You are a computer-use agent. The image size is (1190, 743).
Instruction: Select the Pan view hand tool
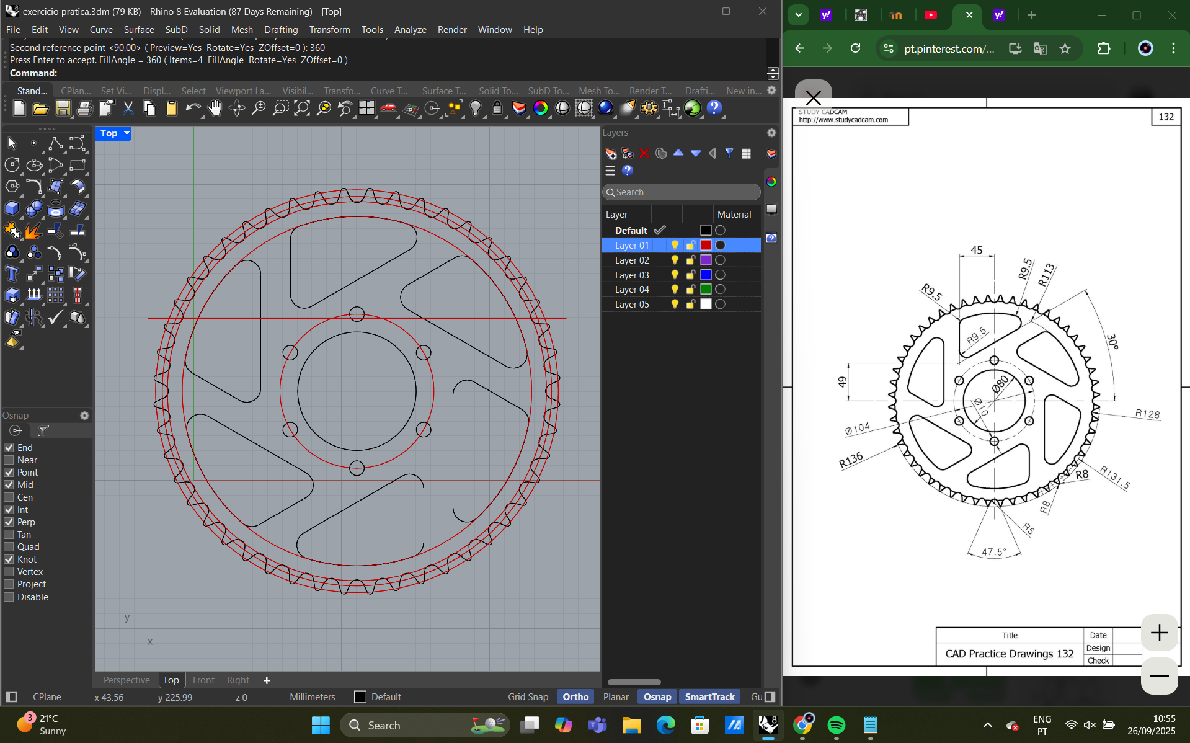click(215, 109)
